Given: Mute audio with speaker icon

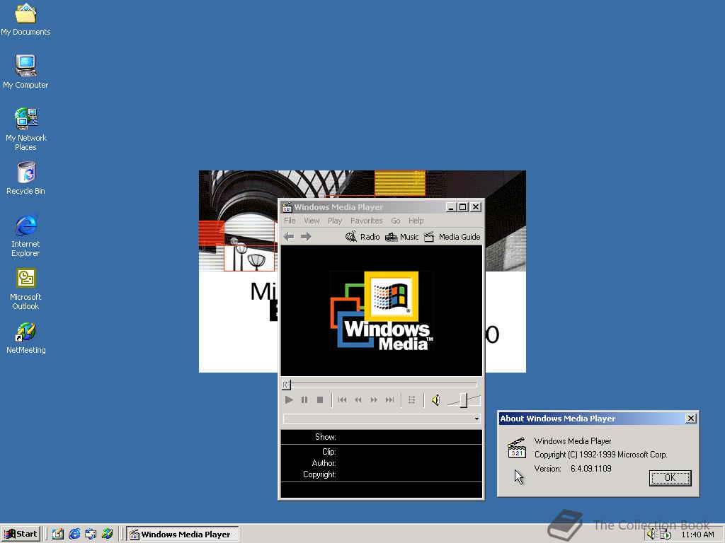Looking at the screenshot, I should coord(435,400).
